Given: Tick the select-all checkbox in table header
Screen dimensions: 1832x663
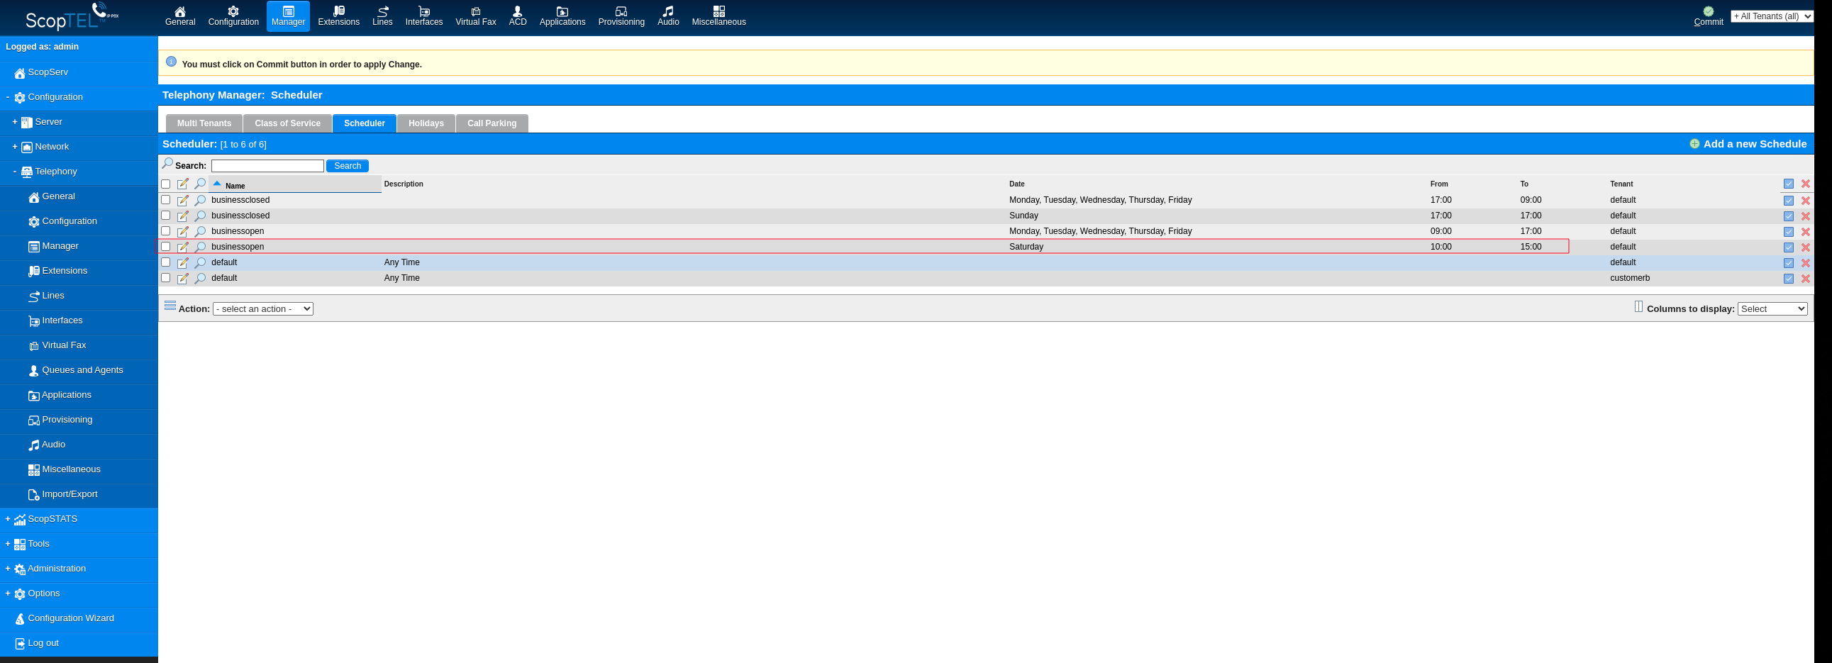Looking at the screenshot, I should tap(166, 184).
